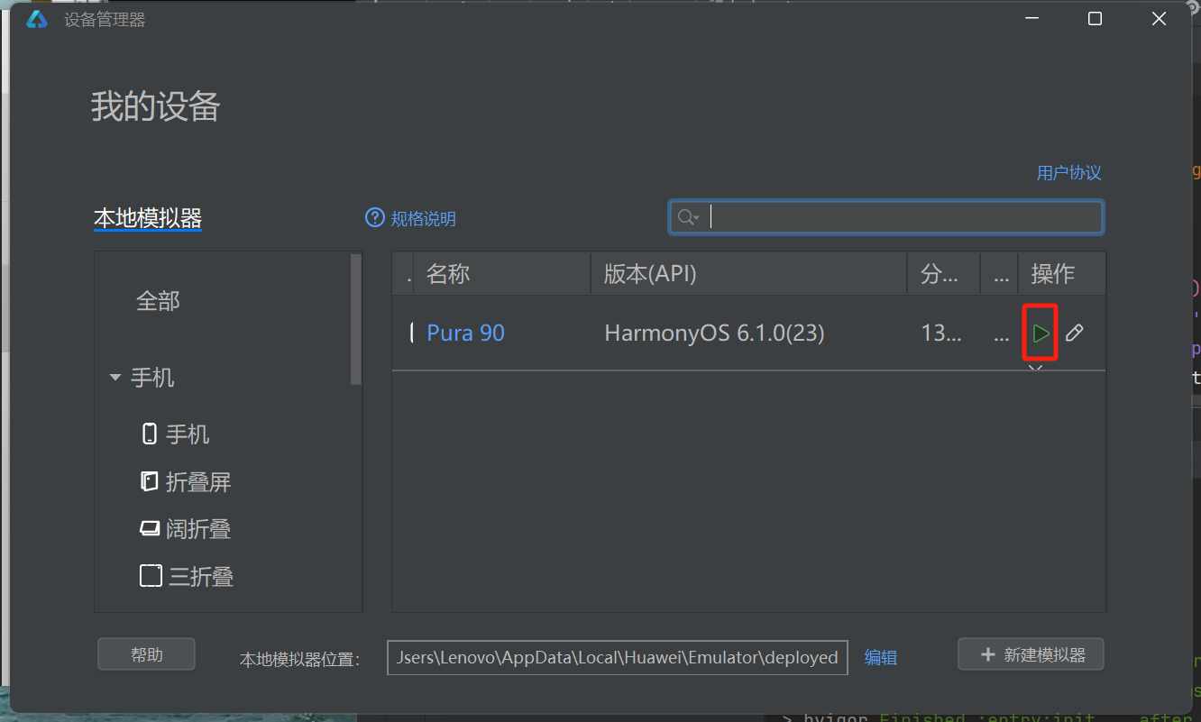Image resolution: width=1201 pixels, height=722 pixels.
Task: Click the 本地模拟器位置: label
Action: coord(300,660)
